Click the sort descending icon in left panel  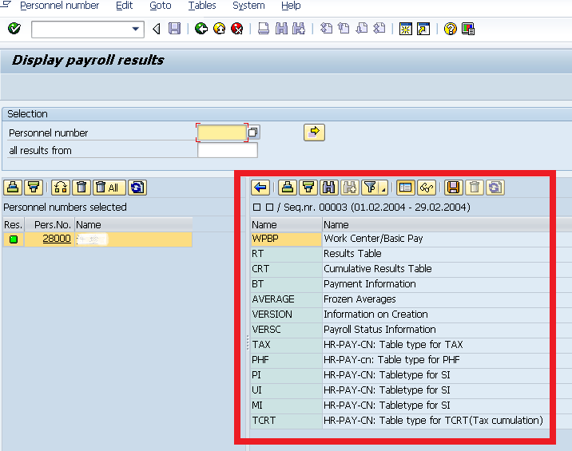34,188
